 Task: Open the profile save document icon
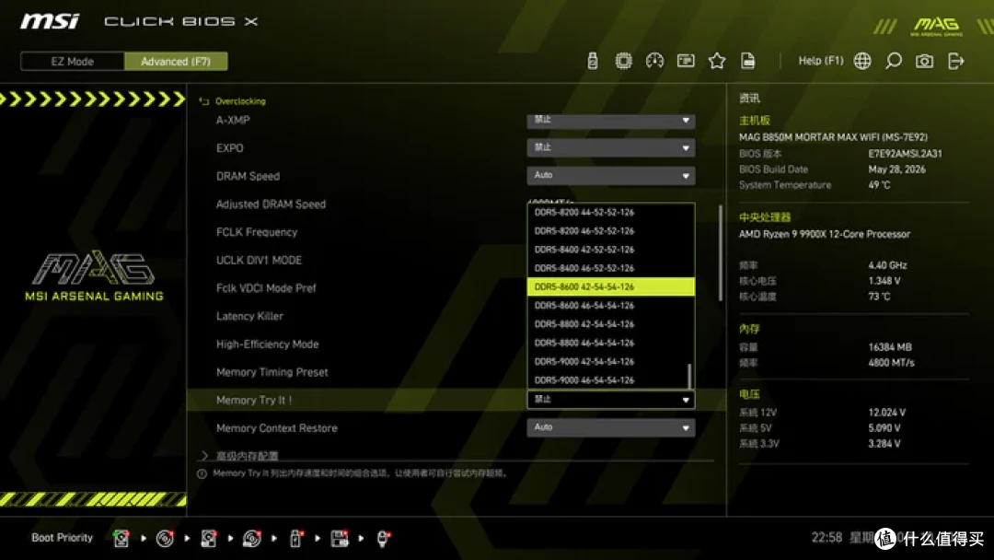(747, 61)
